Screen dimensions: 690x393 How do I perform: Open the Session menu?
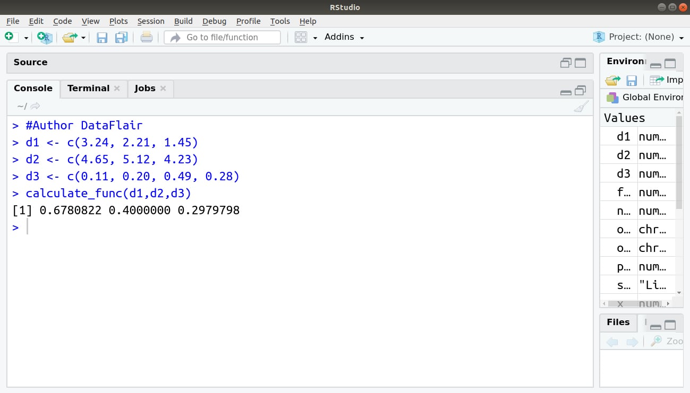coord(151,21)
